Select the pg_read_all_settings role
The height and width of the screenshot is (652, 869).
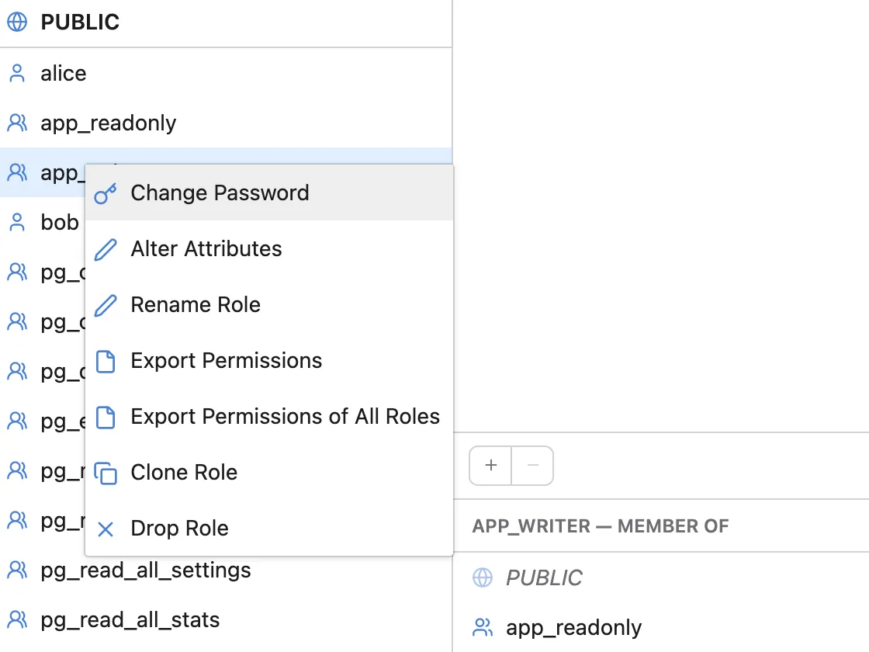point(226,570)
